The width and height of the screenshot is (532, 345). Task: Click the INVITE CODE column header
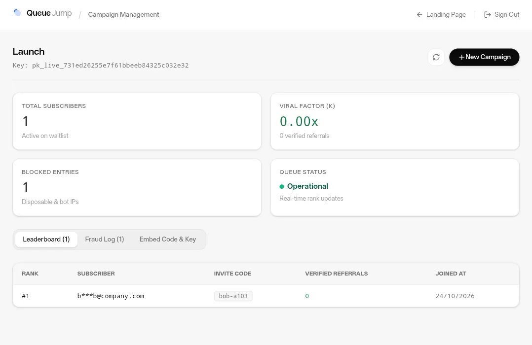tap(233, 274)
